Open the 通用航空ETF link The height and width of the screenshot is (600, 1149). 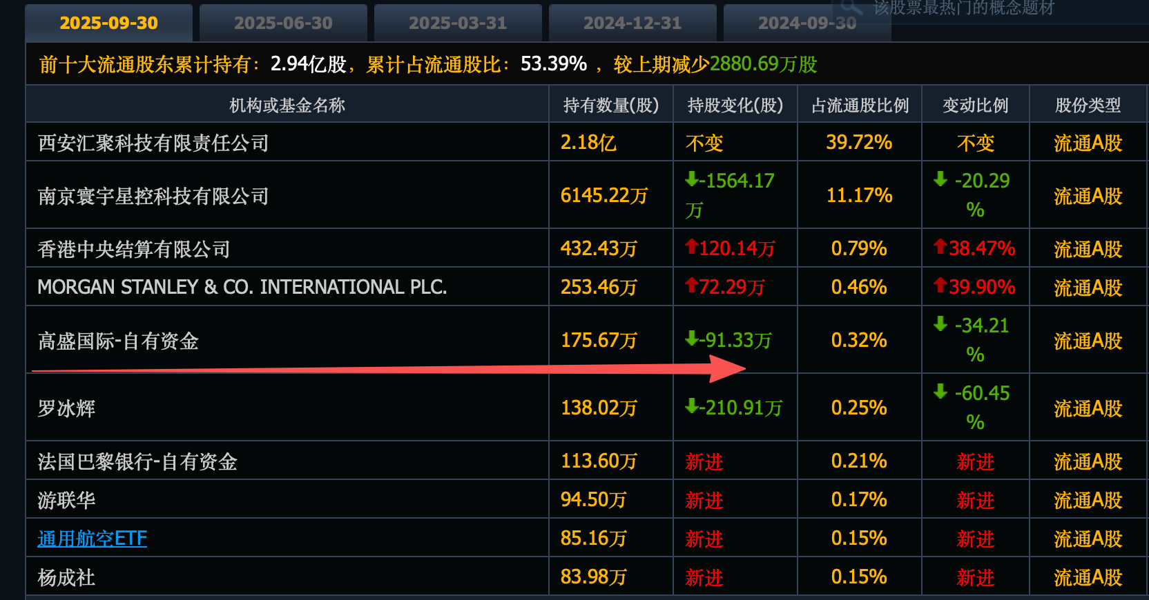click(x=92, y=538)
